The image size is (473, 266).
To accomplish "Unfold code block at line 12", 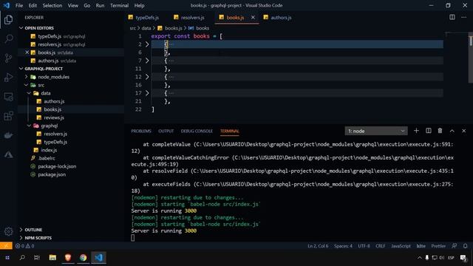I will pos(147,77).
